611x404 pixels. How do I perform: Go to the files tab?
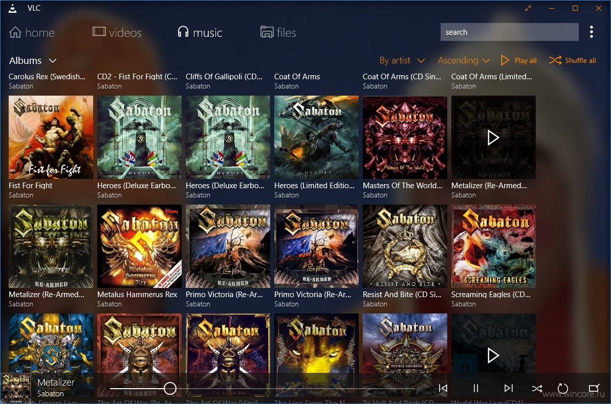pos(278,32)
